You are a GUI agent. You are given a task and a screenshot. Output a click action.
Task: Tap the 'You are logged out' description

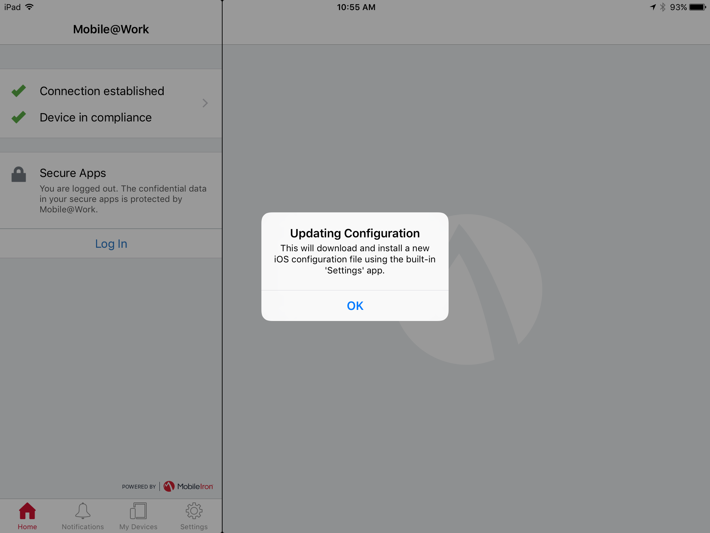[123, 199]
